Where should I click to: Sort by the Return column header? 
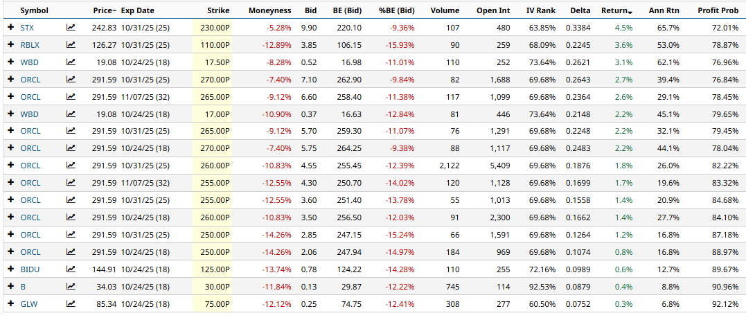(616, 11)
